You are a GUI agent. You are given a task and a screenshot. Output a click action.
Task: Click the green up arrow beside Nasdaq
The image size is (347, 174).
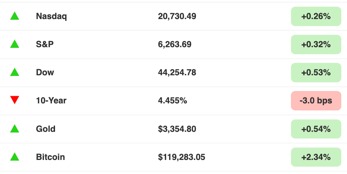tap(15, 16)
